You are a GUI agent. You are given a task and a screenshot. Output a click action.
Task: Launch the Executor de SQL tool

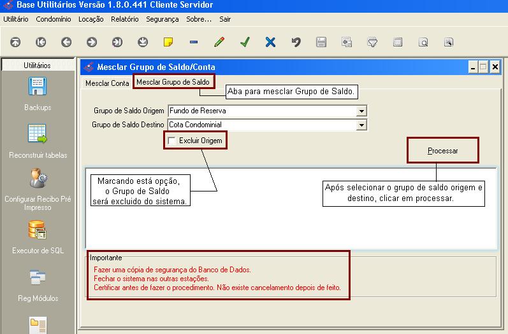38,237
